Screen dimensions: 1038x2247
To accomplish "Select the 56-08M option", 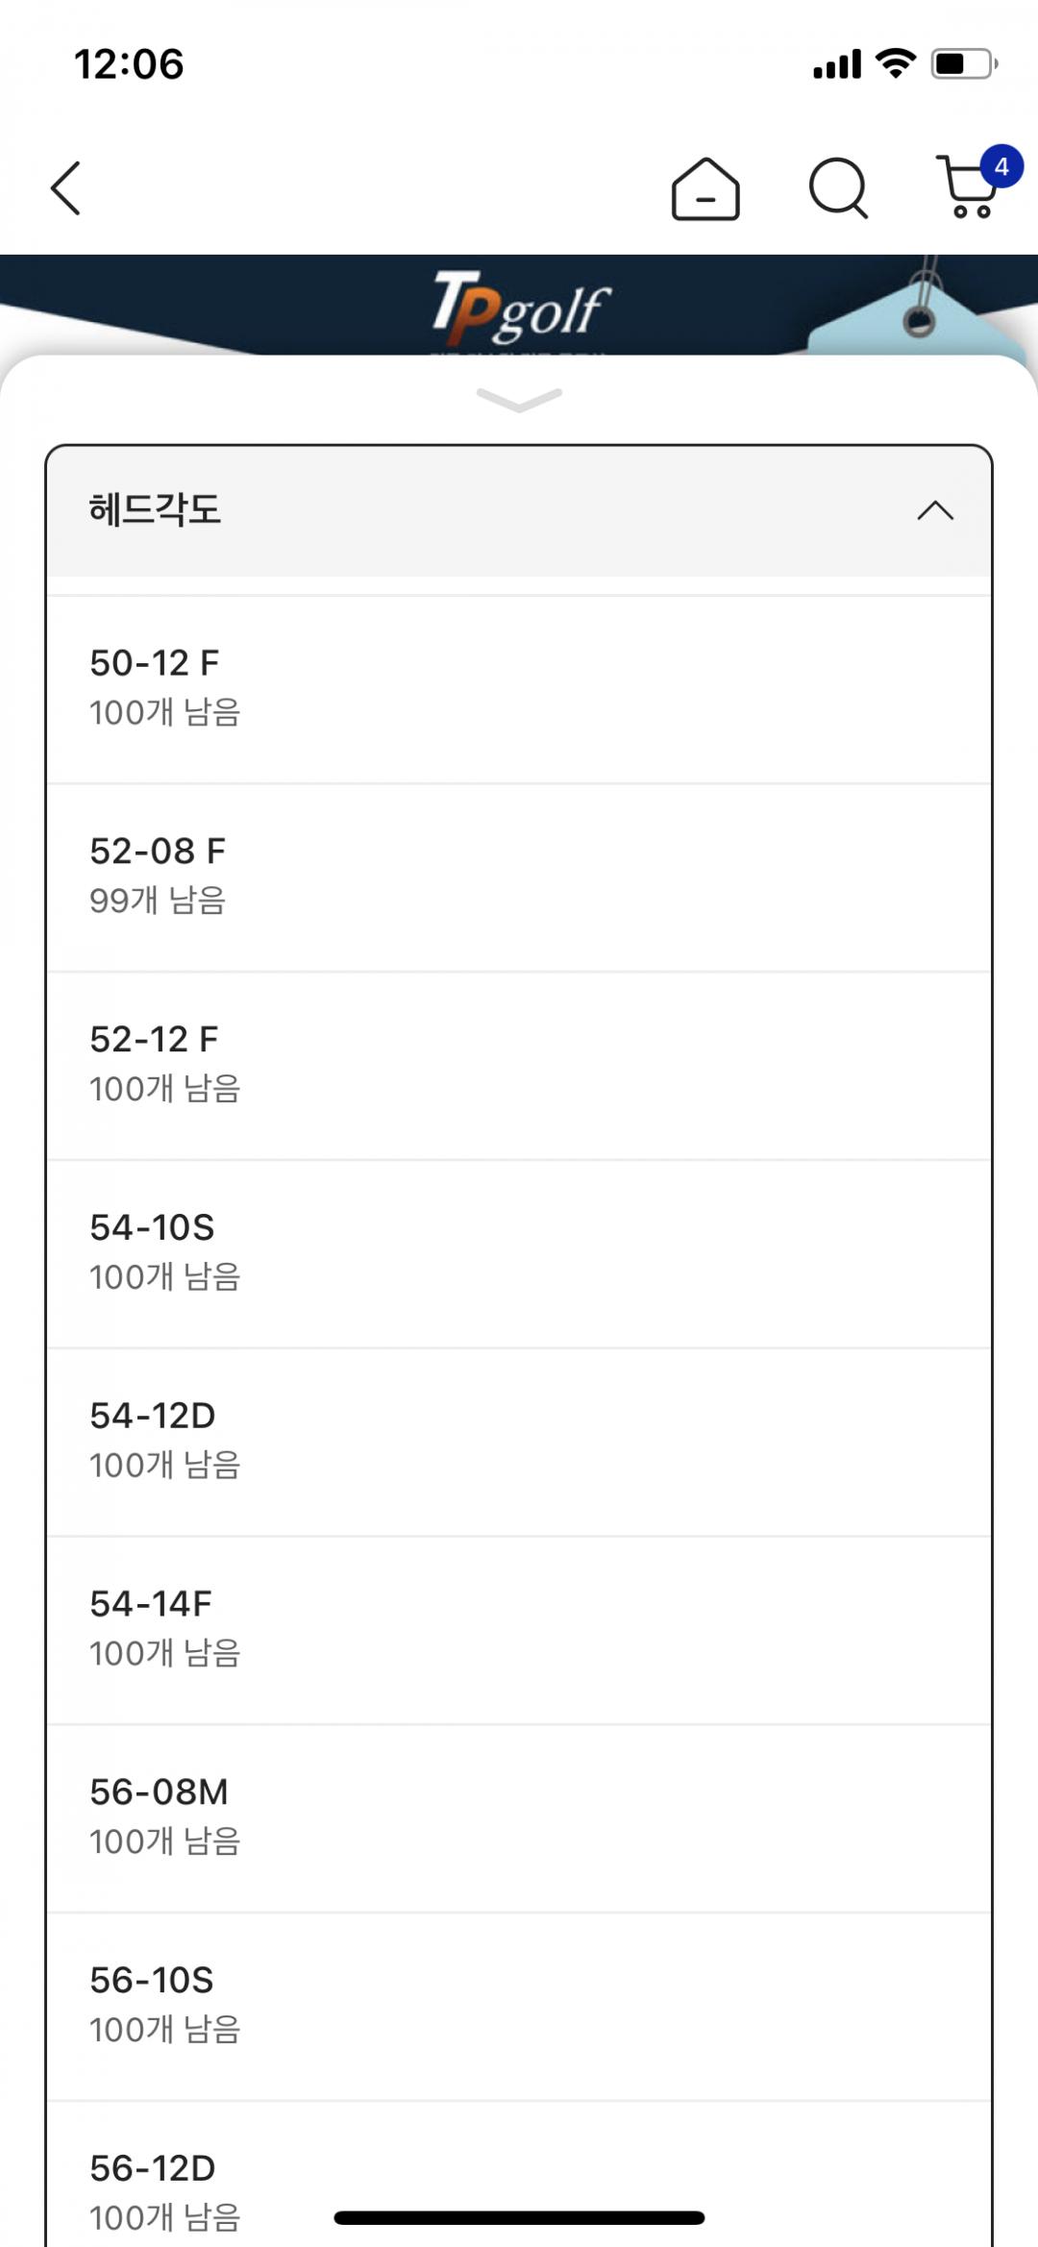I will coord(519,1817).
